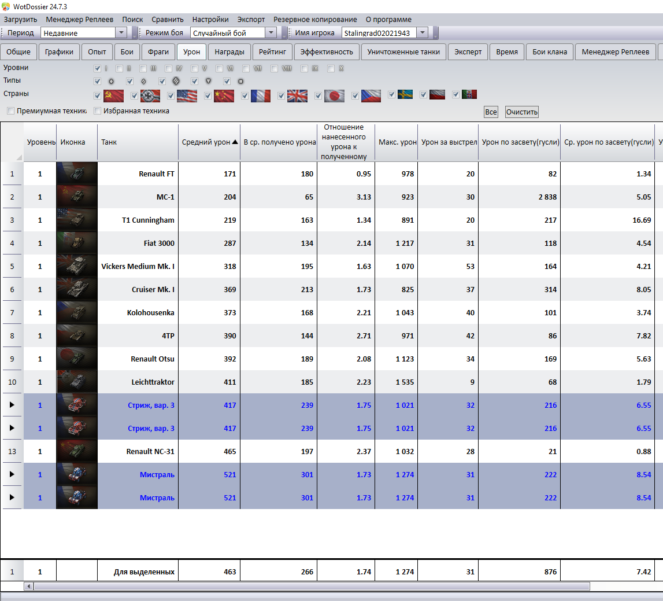Click the Soviet flag icon in countries filter
This screenshot has width=663, height=601.
(x=113, y=95)
